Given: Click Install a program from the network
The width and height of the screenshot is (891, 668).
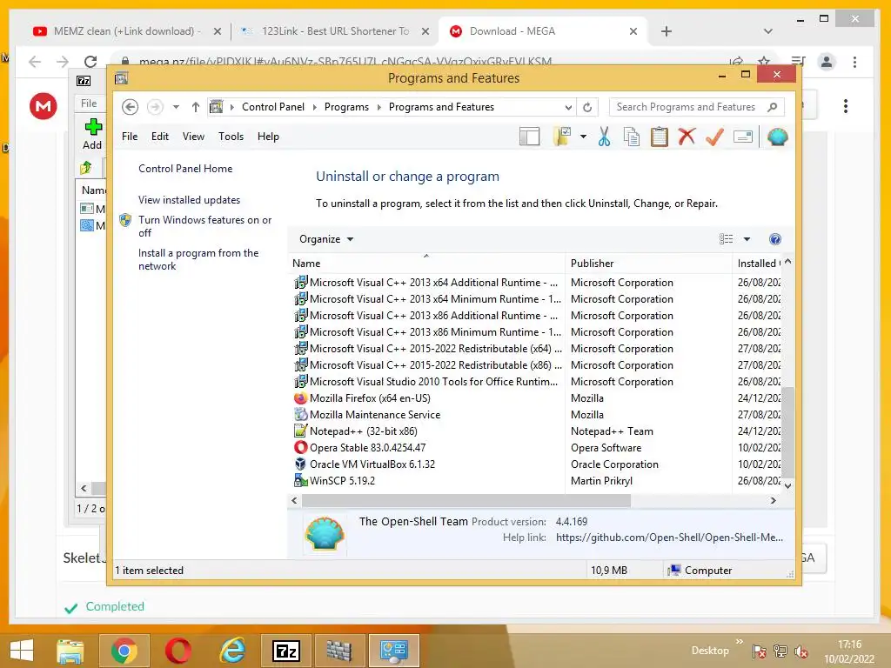Looking at the screenshot, I should coord(198,259).
